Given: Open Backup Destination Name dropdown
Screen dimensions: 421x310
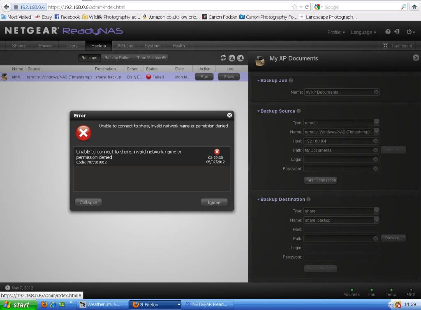Looking at the screenshot, I should (x=376, y=220).
